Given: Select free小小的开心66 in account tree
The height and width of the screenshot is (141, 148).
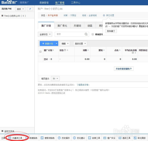Looking at the screenshot, I should tap(15, 16).
